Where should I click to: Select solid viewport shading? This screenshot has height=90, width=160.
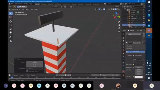pos(113,9)
